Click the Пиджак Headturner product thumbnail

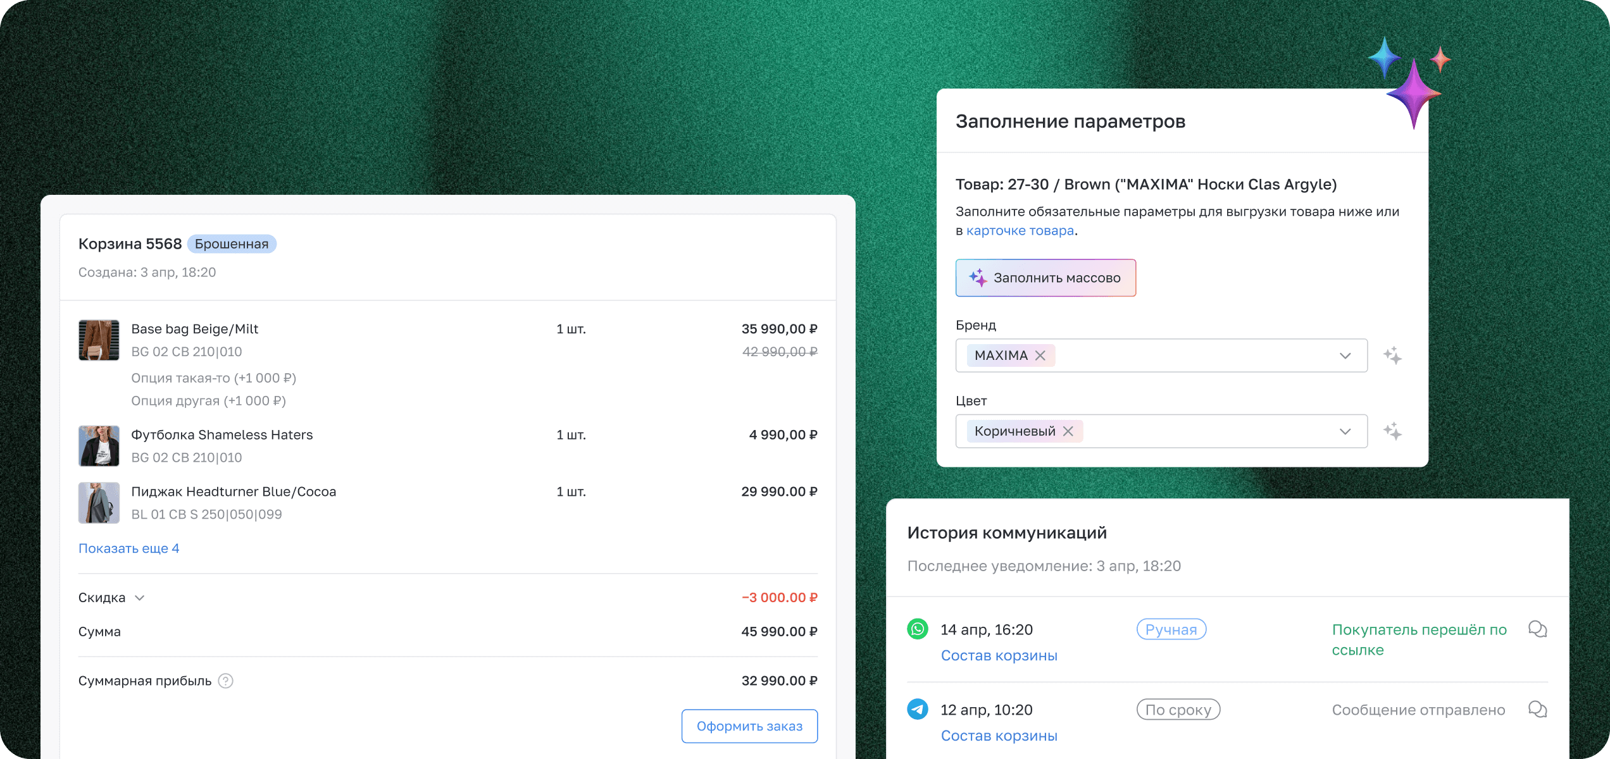tap(99, 503)
